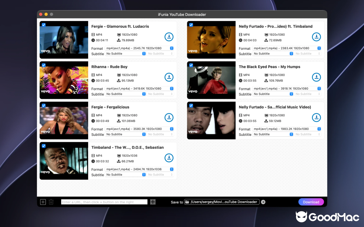
Task: Open Format dropdown showing 3419.6K 1920x1080
Action: (139, 89)
